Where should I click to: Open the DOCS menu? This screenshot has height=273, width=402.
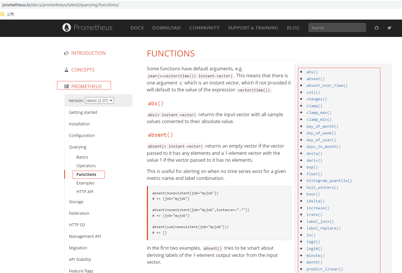[x=137, y=28]
